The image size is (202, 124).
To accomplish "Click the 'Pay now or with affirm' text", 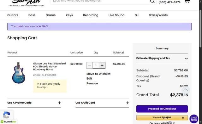I will [x=161, y=123].
